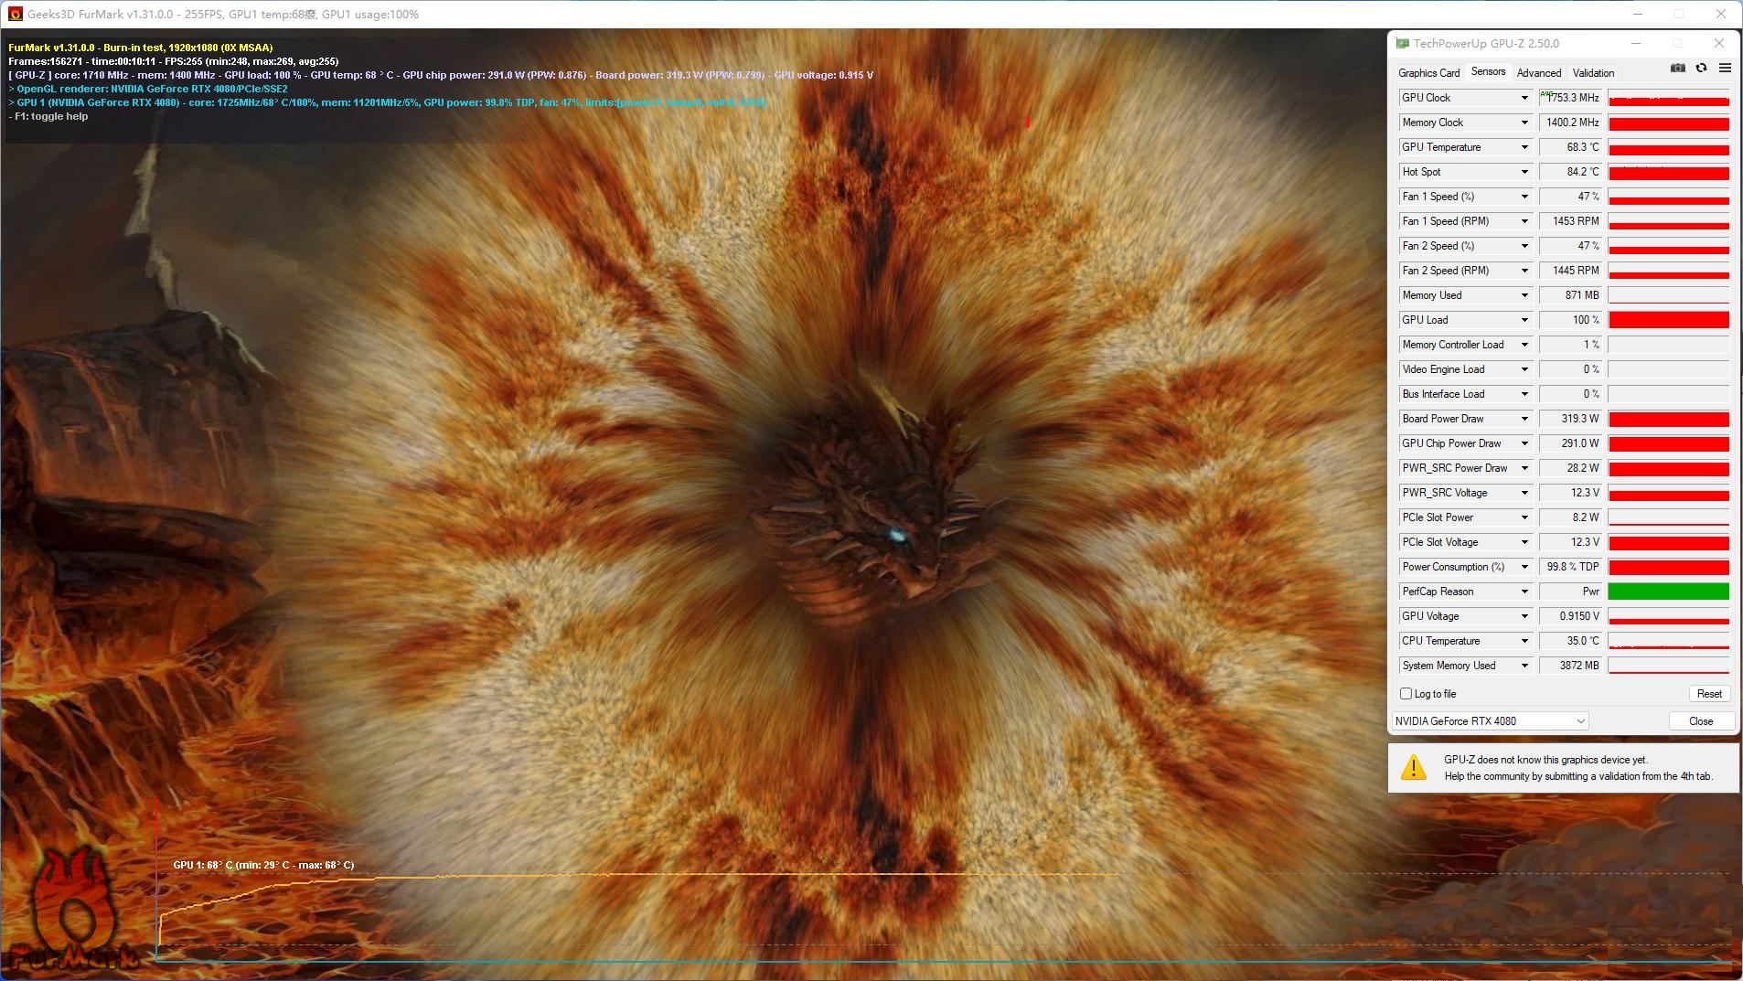Open the Advanced tab
This screenshot has width=1743, height=981.
(x=1539, y=73)
